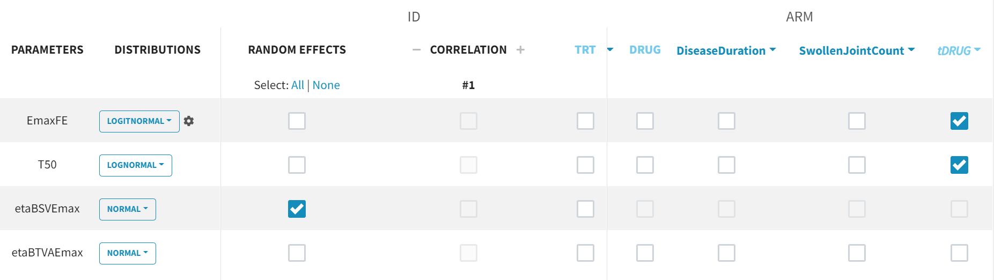Open etaBSVEmax NORMAL distribution dropdown

[127, 209]
